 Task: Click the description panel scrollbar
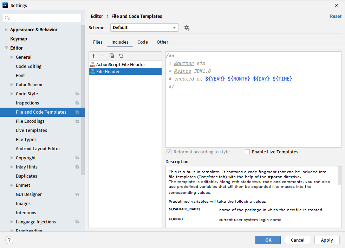[x=339, y=176]
